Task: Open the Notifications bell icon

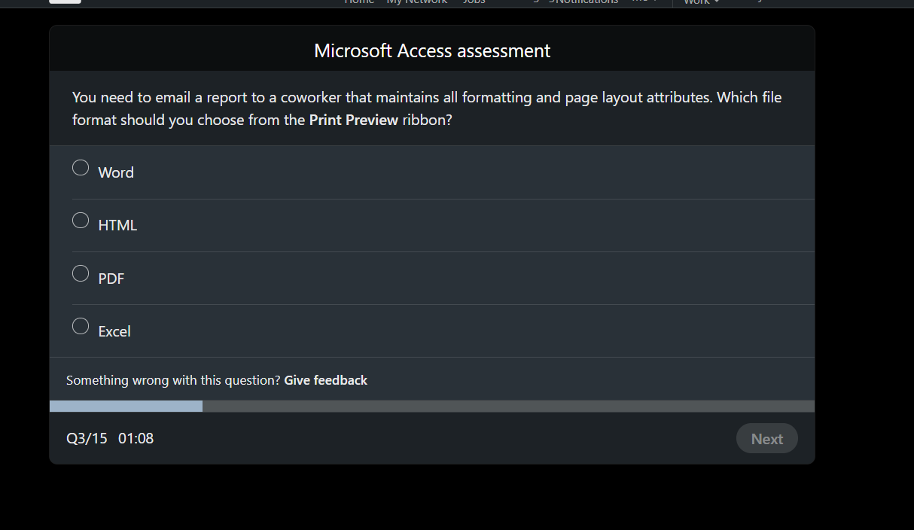Action: click(583, 2)
